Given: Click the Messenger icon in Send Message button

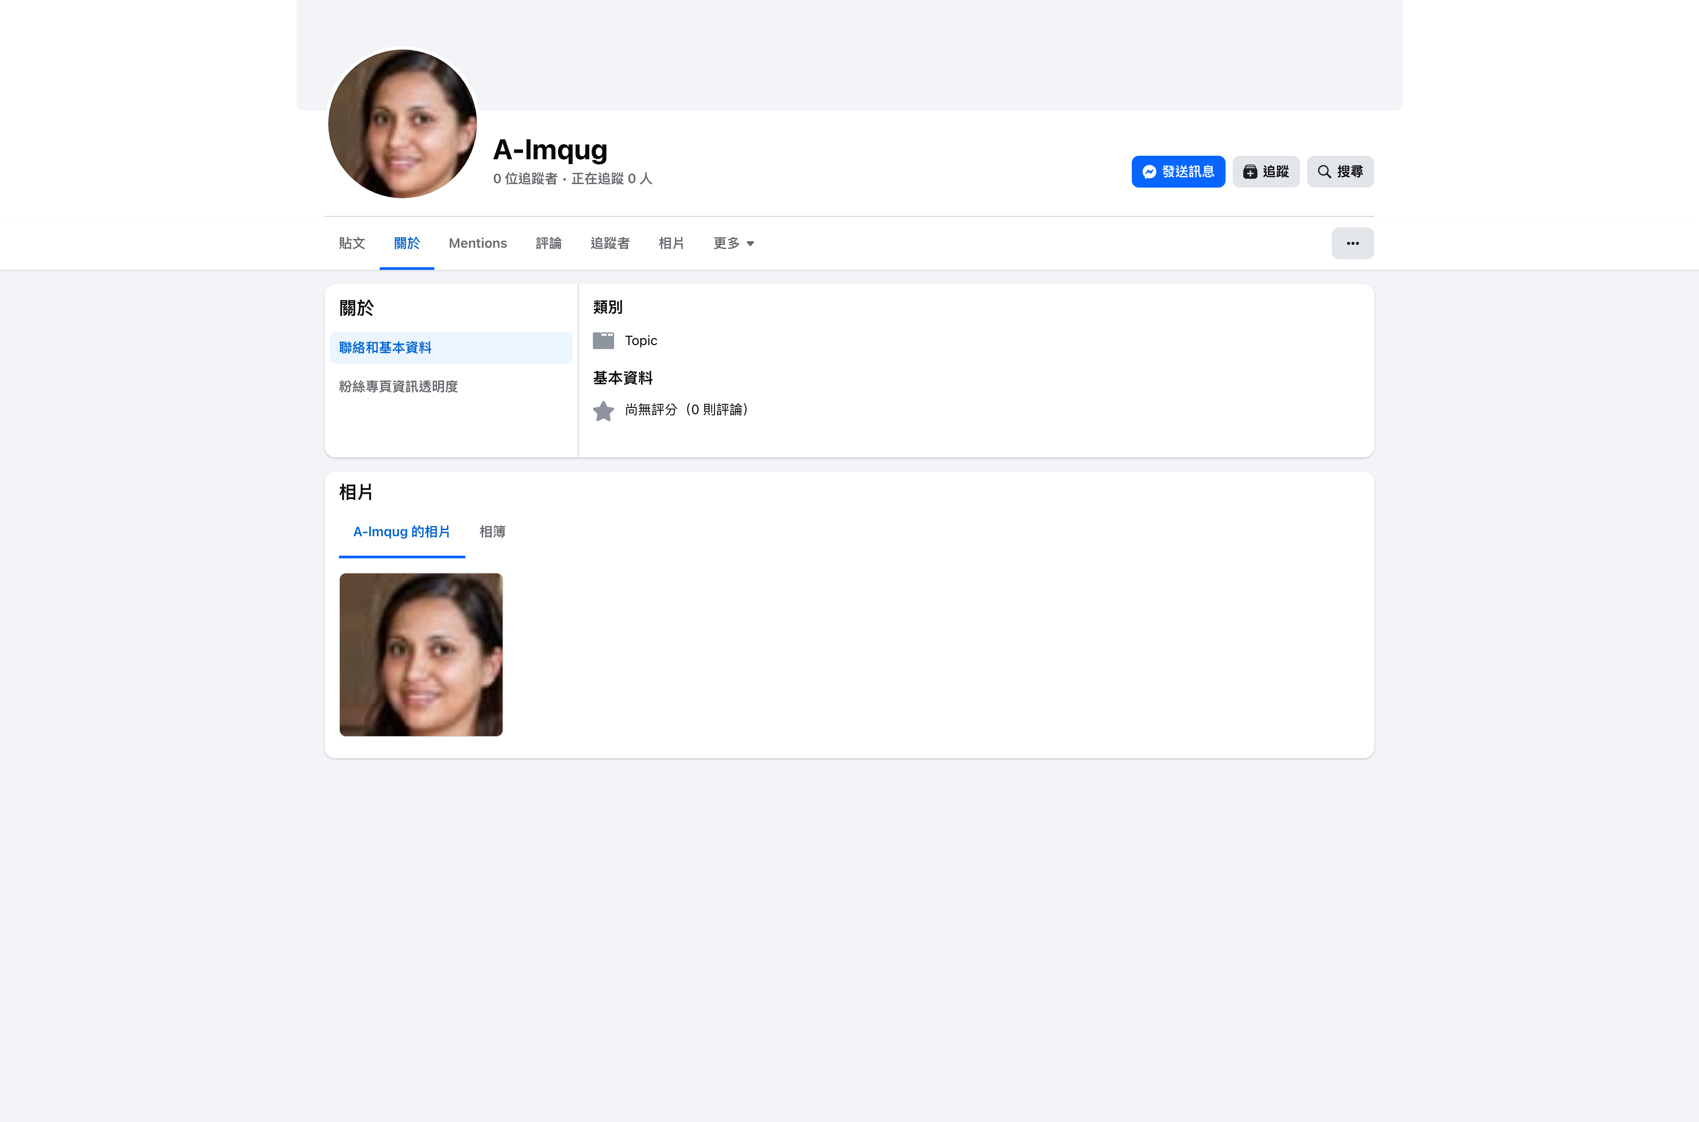Looking at the screenshot, I should click(x=1149, y=172).
